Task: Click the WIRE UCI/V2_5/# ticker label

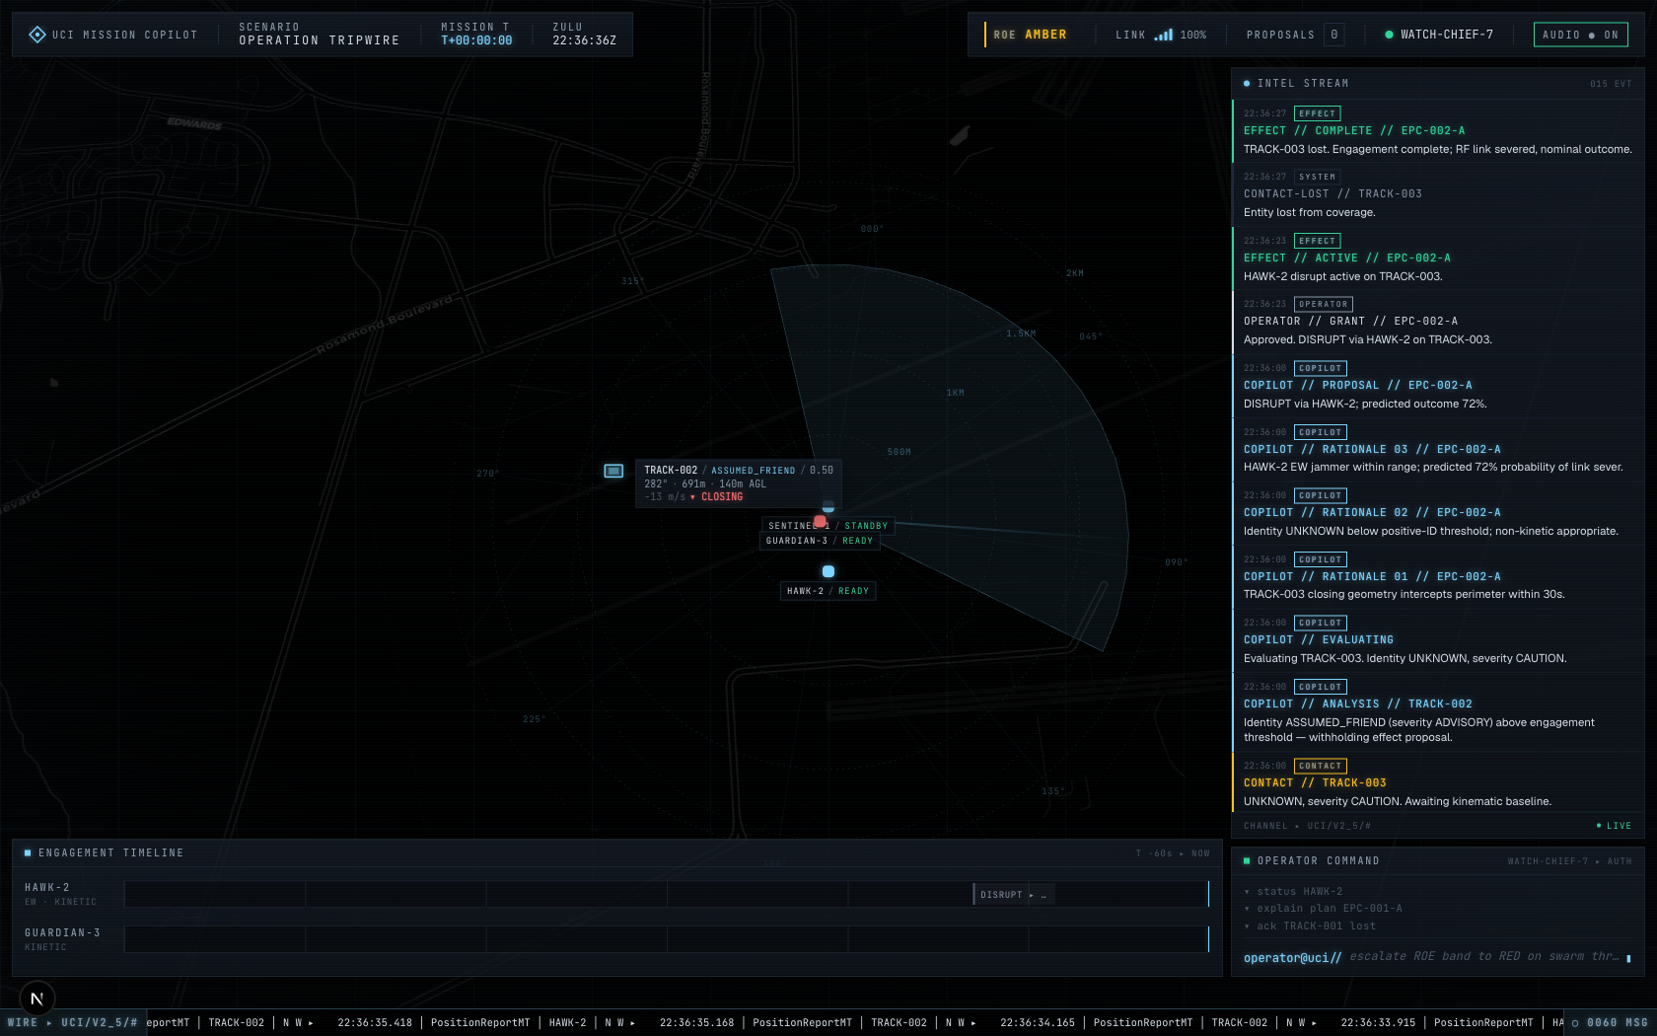Action: tap(73, 1022)
